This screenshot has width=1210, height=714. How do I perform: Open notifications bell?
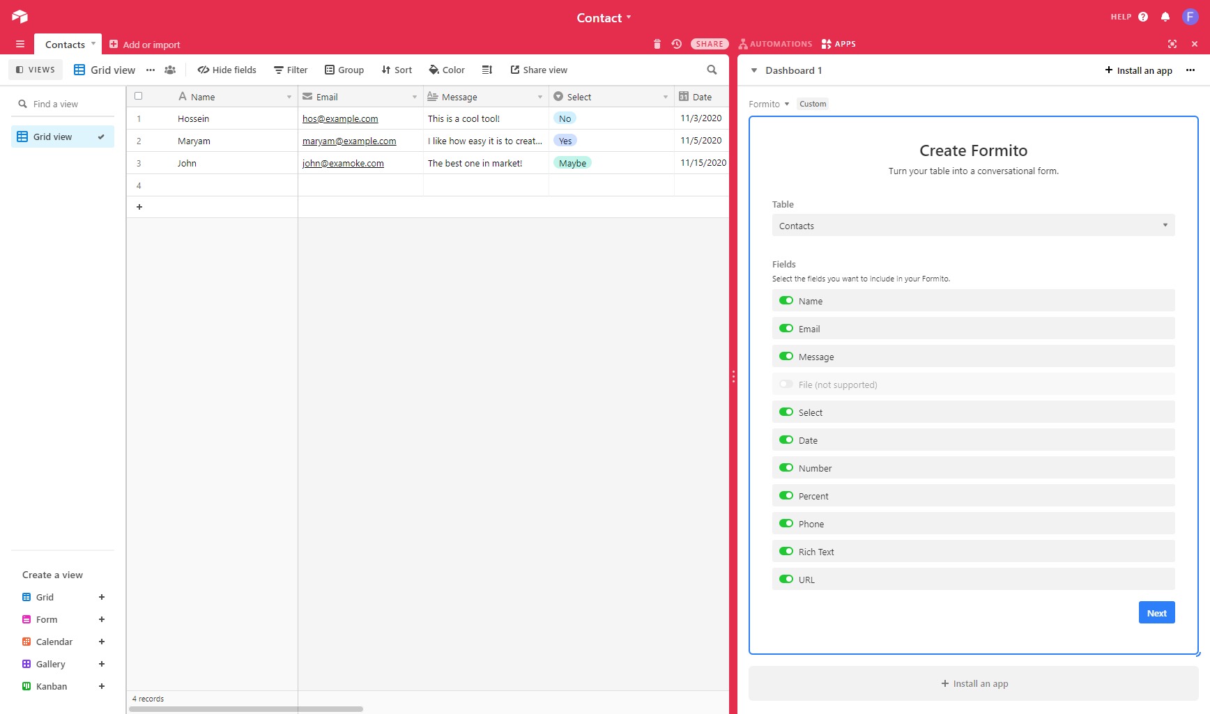pyautogui.click(x=1165, y=17)
